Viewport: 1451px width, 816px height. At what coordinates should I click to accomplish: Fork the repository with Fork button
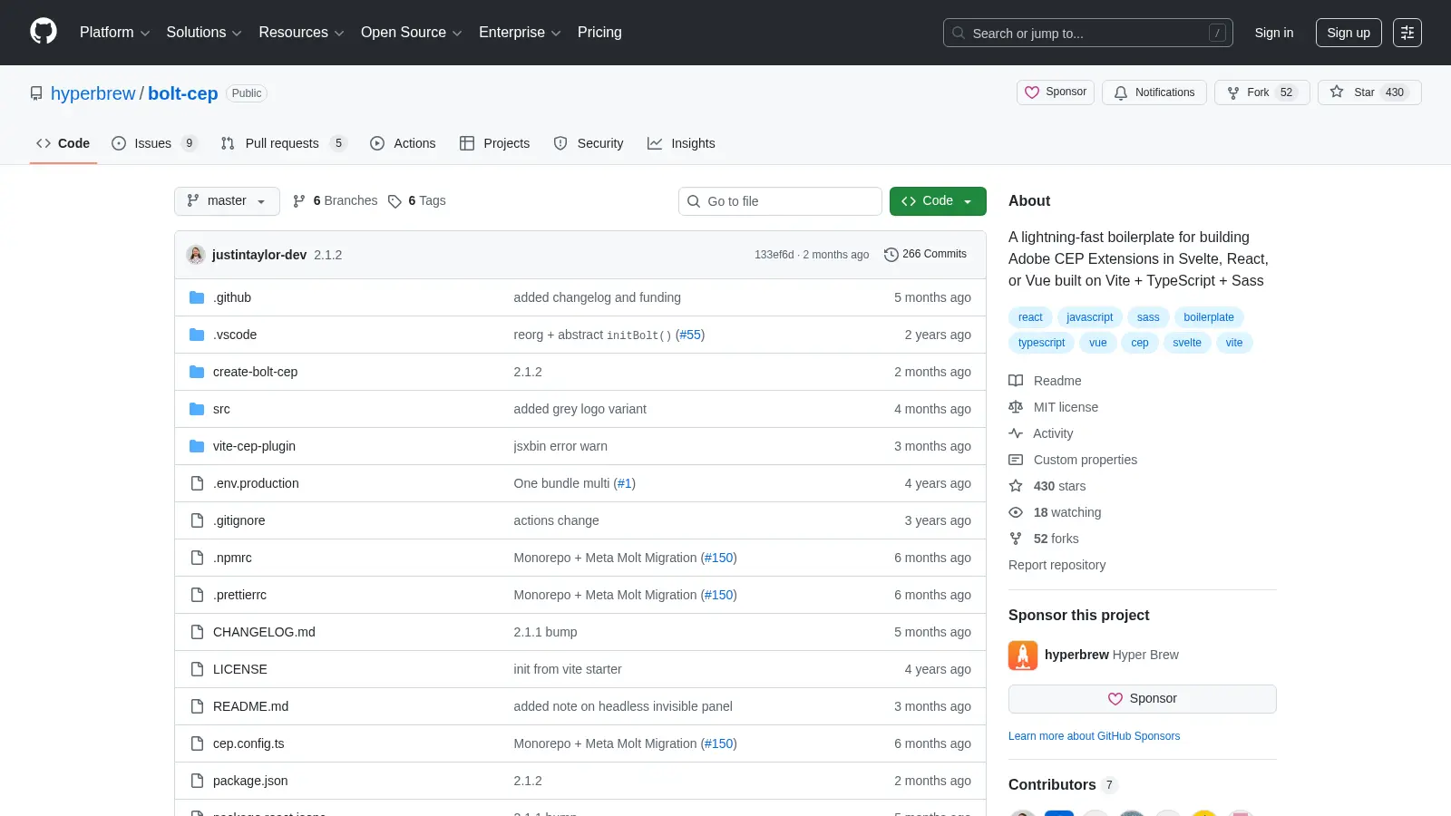pos(1261,92)
